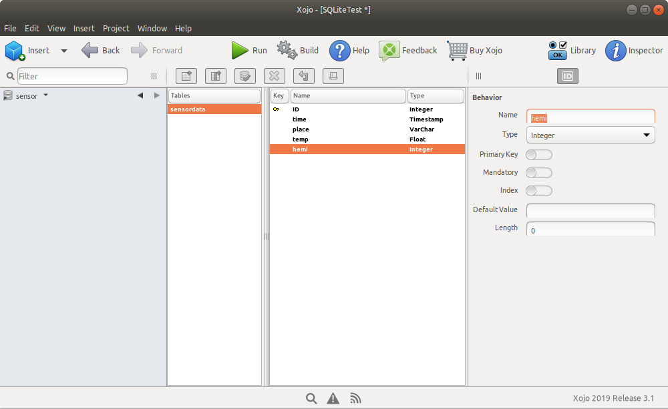Screen dimensions: 668x409
Task: Click the inspector pane grip handle
Action: [x=478, y=76]
